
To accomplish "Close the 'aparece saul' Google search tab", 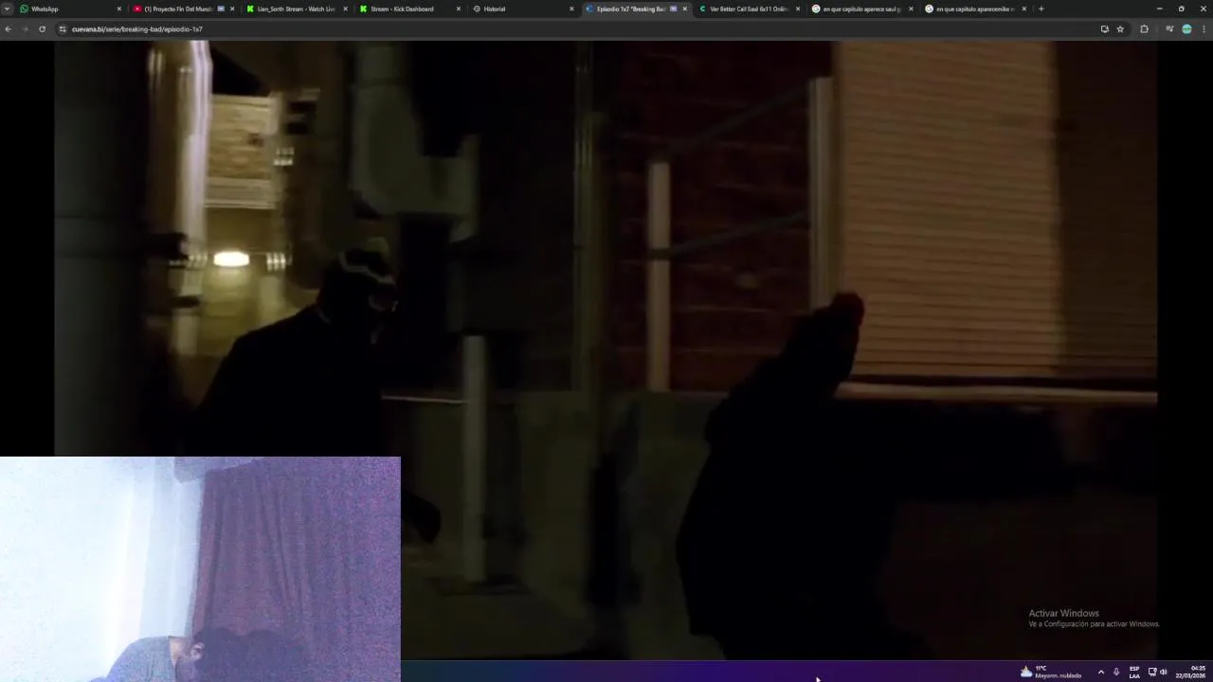I will [x=912, y=9].
